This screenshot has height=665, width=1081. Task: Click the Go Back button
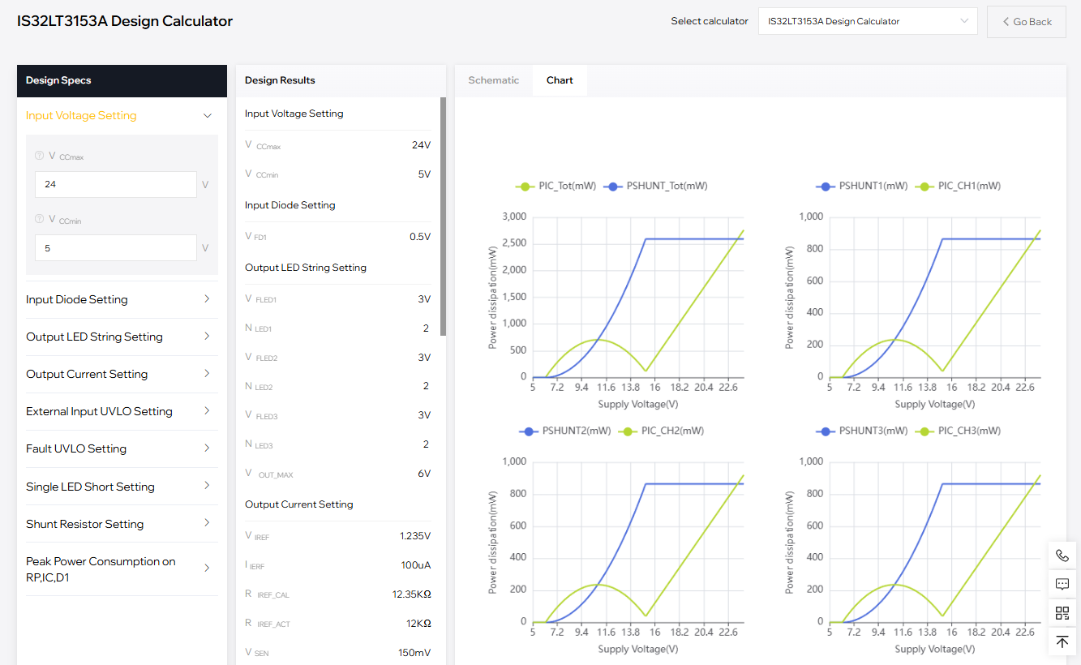point(1026,22)
